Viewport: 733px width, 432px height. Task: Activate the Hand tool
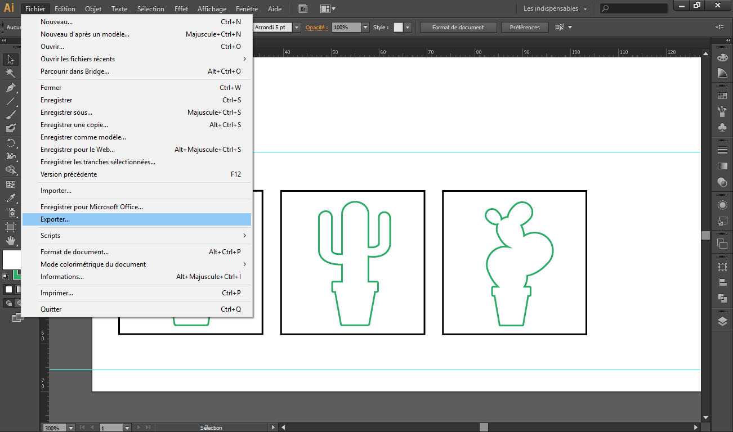pos(11,241)
